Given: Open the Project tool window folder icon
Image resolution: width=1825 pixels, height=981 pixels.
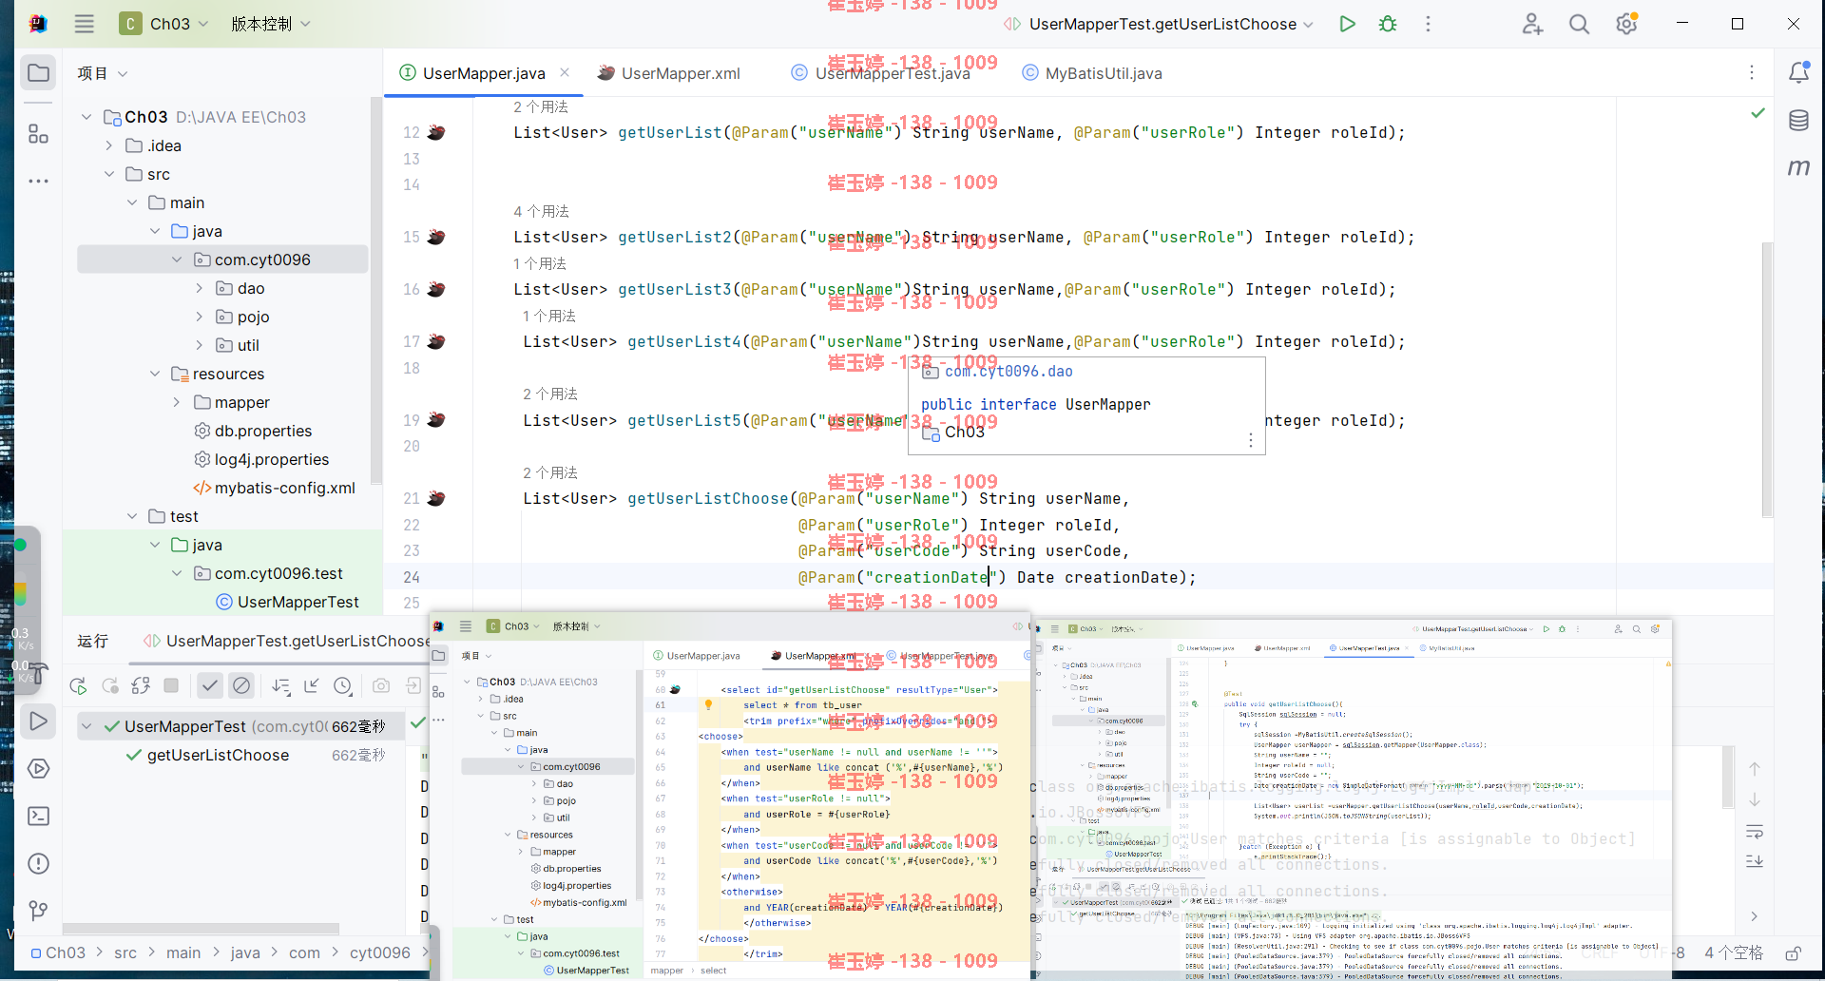Looking at the screenshot, I should pos(39,73).
